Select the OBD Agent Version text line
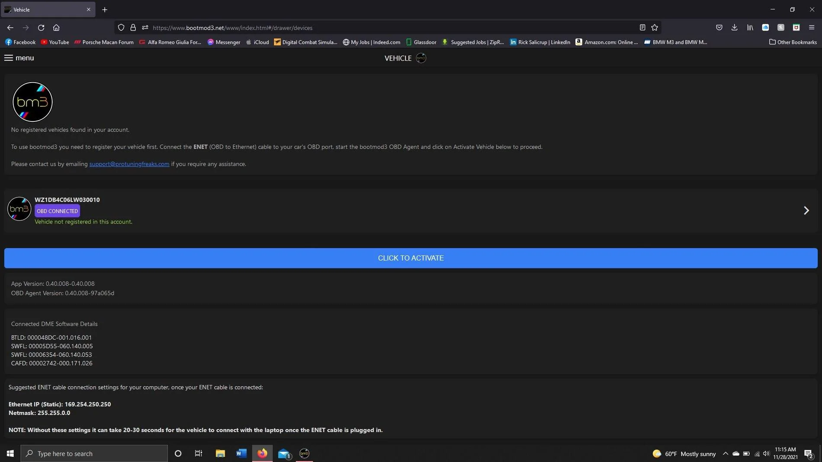Viewport: 822px width, 462px height. [x=63, y=293]
